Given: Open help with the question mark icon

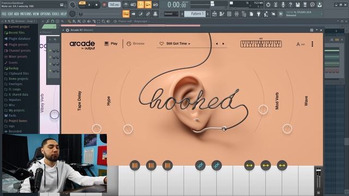Looking at the screenshot, I should (x=290, y=4).
